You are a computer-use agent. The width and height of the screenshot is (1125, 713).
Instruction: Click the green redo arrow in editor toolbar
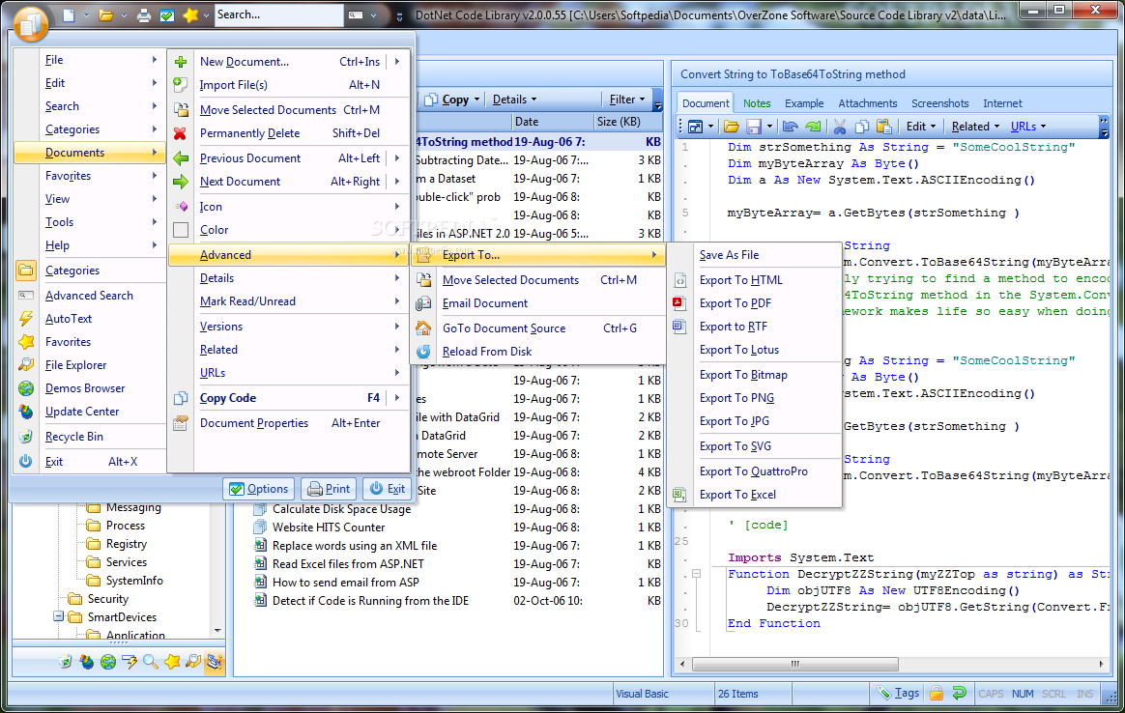point(813,127)
